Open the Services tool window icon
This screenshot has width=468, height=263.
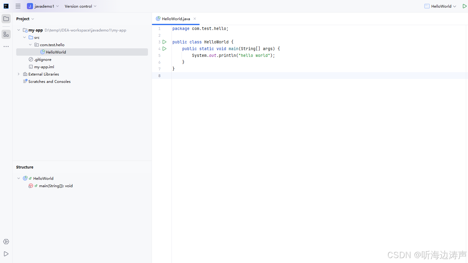[x=6, y=242]
